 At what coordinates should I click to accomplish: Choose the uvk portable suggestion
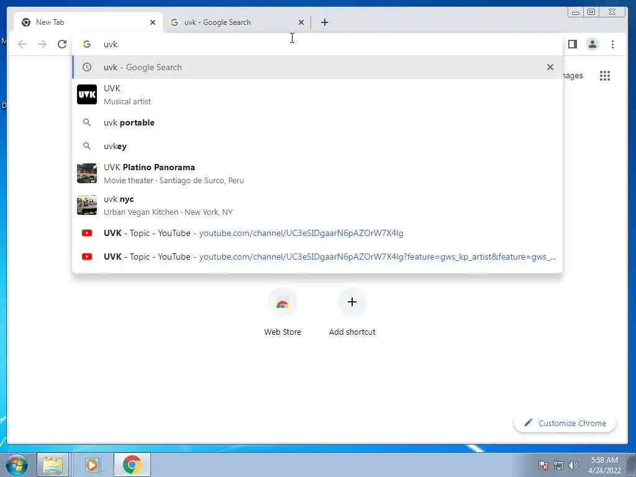pos(317,122)
